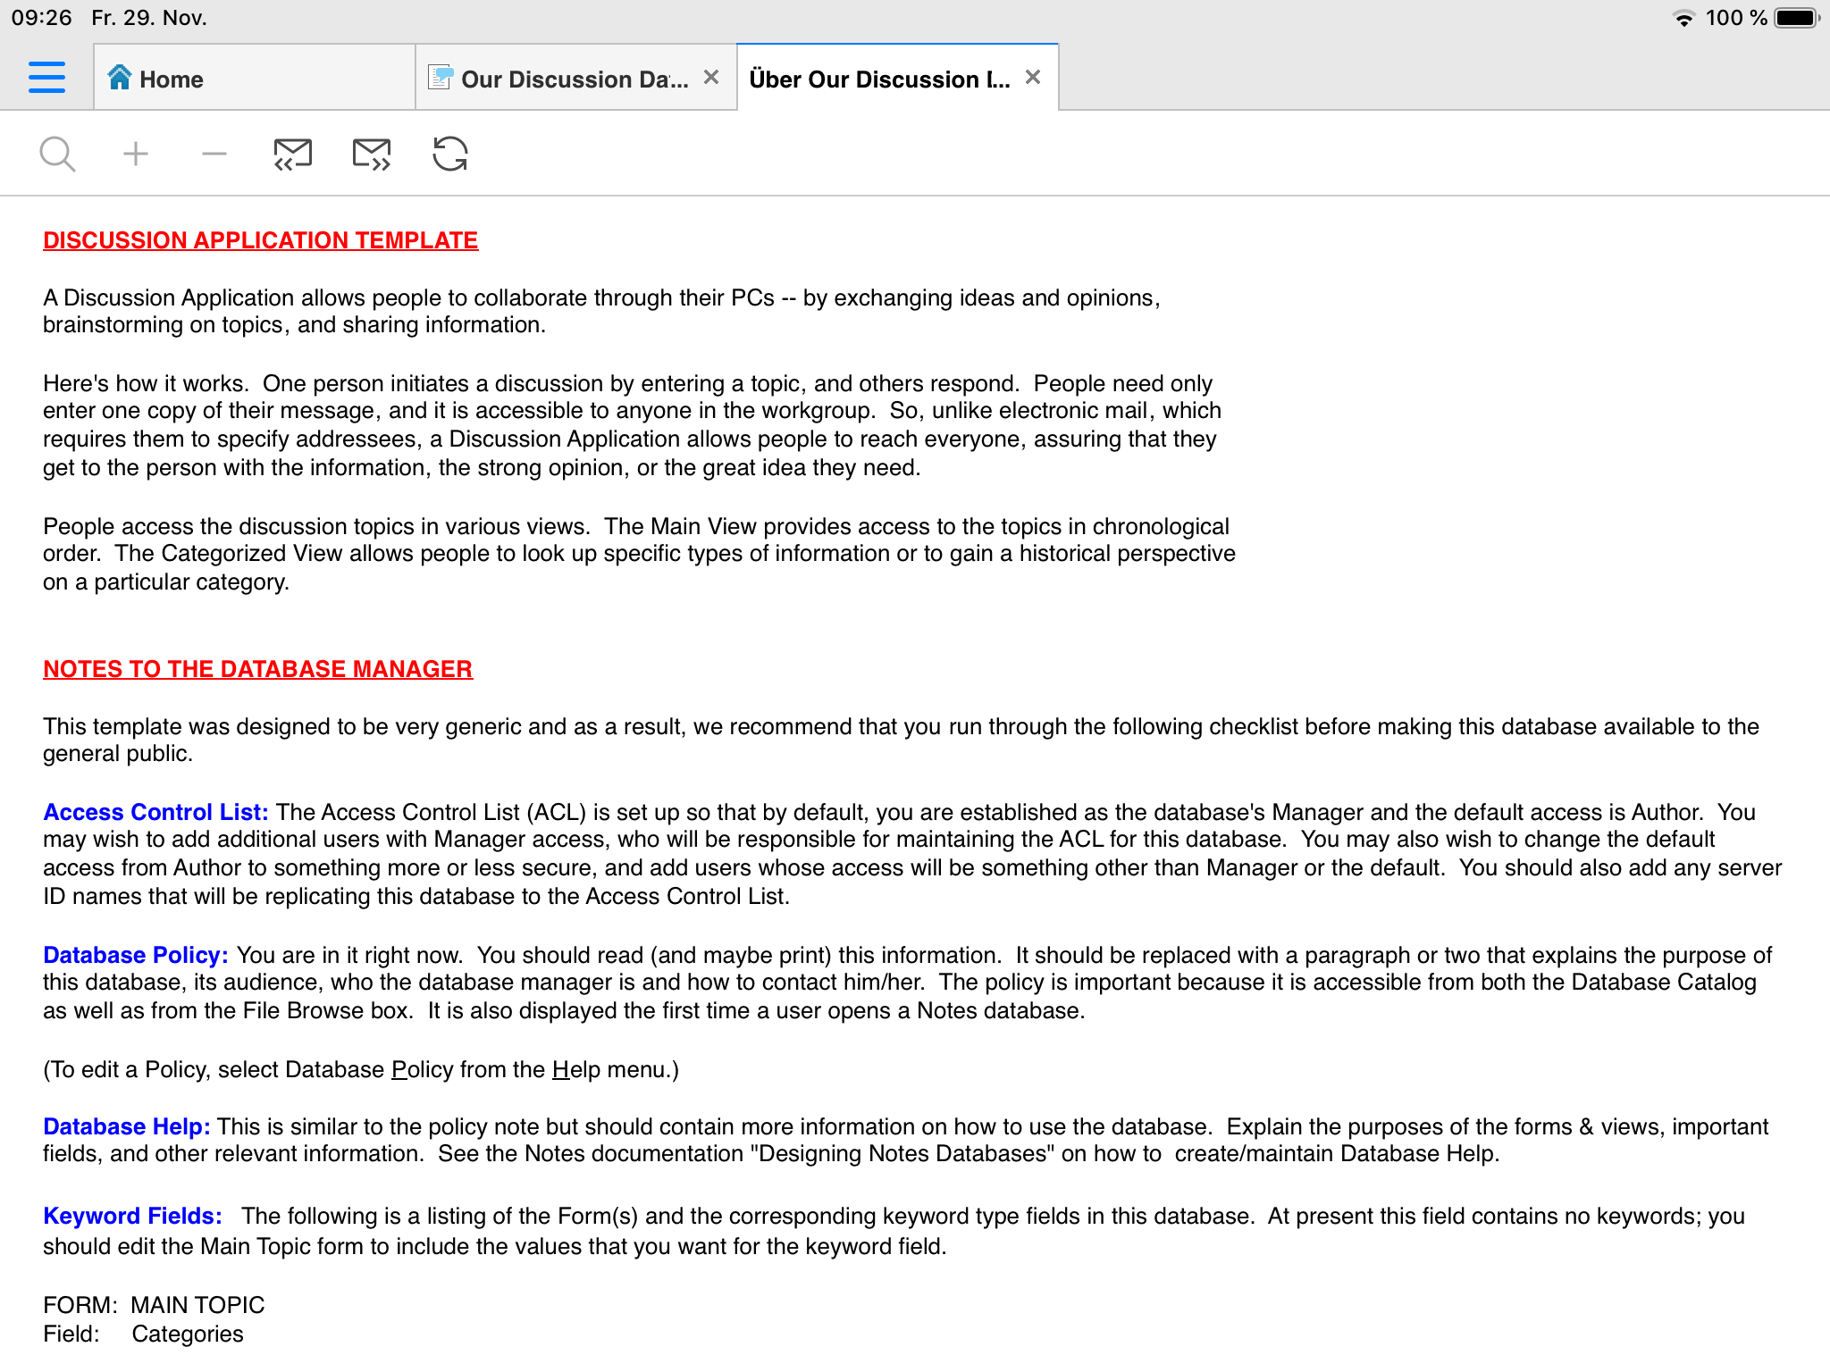1830x1372 pixels.
Task: Tap the battery indicator in status bar
Action: point(1796,18)
